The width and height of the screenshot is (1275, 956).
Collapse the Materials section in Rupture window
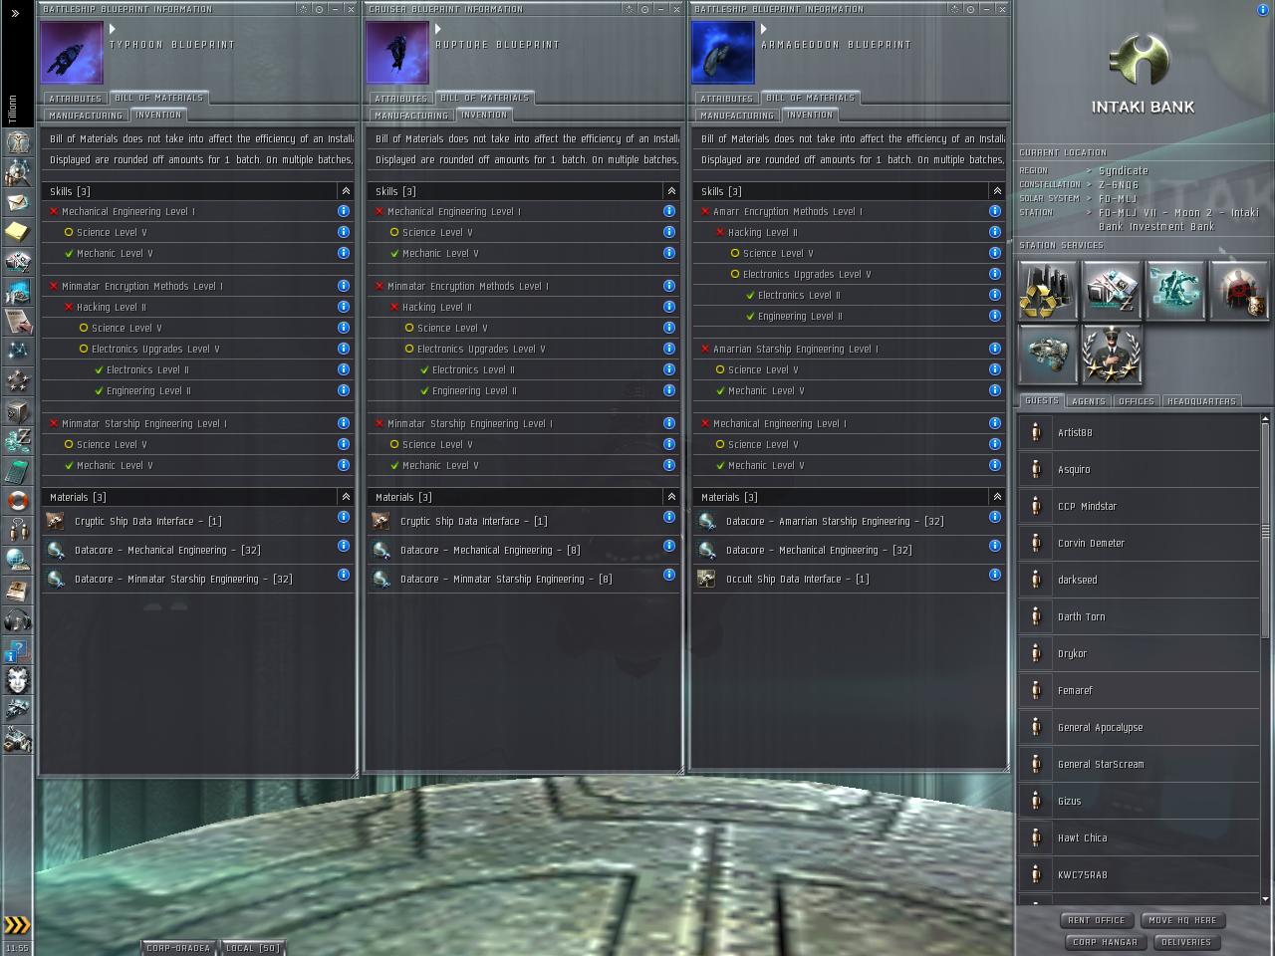[x=671, y=497]
